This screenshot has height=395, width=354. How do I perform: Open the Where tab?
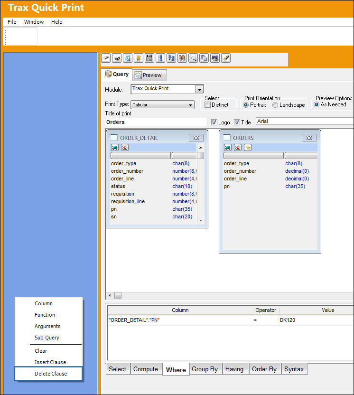click(x=176, y=369)
